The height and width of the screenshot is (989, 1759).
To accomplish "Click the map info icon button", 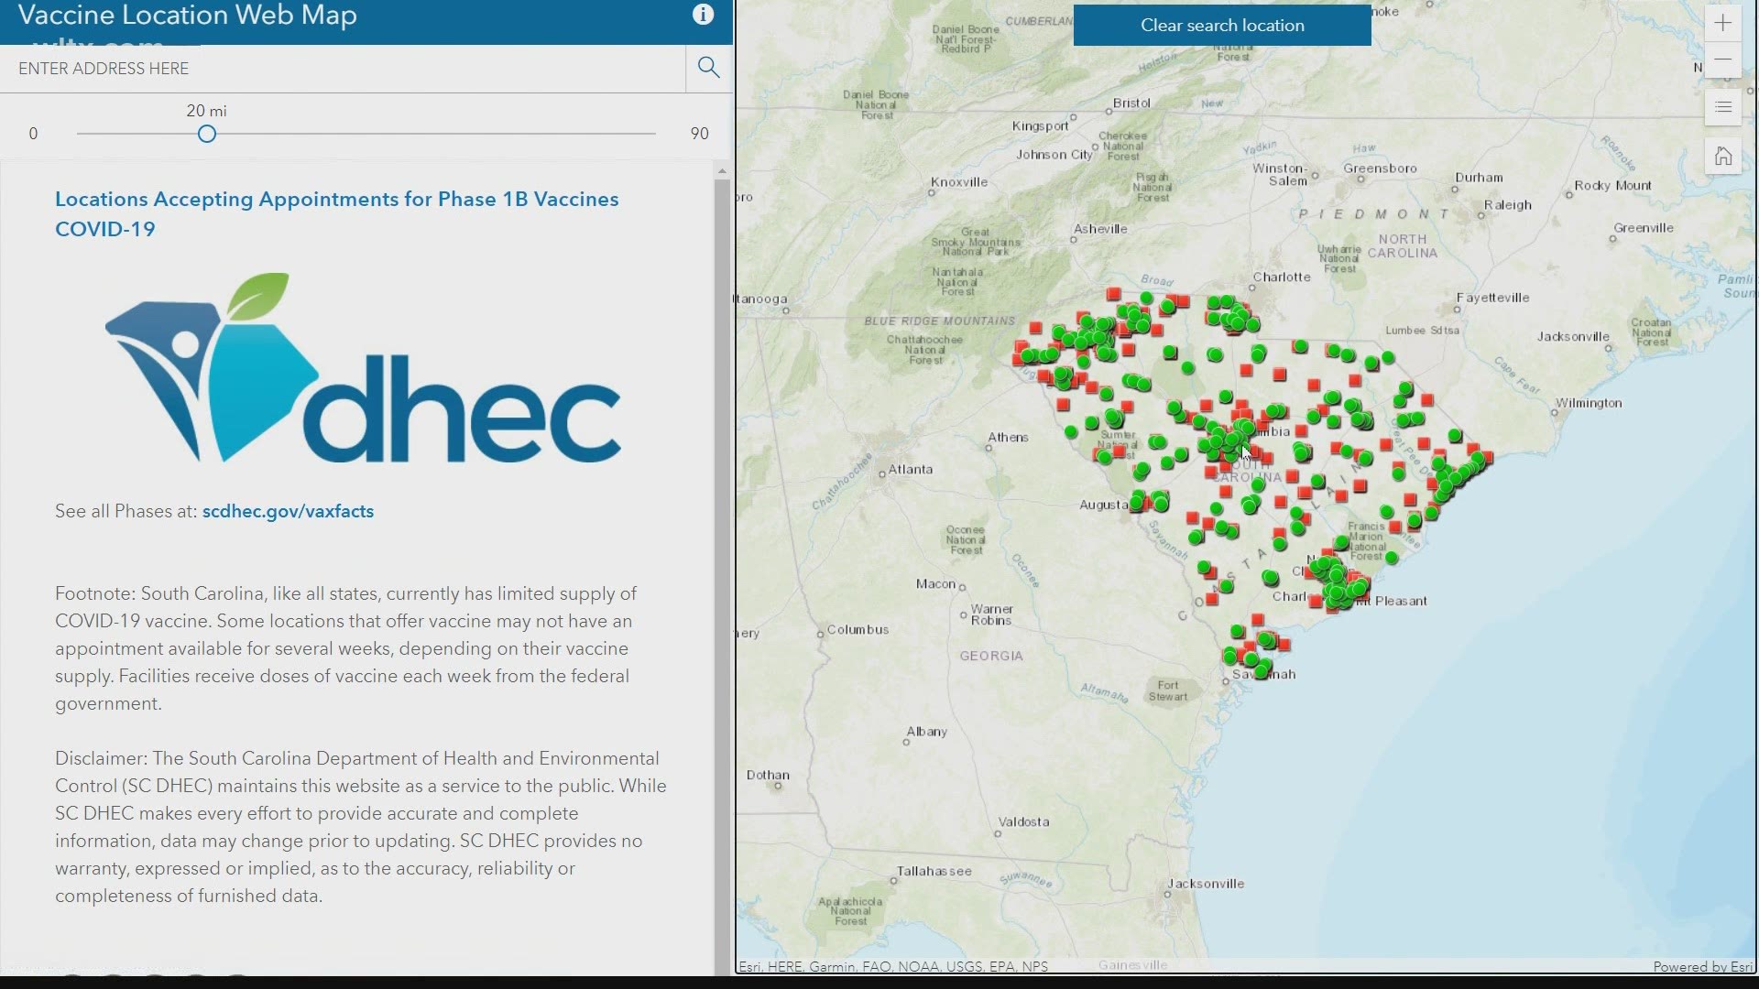I will pos(705,15).
